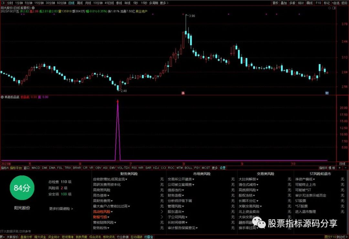Open the 多股 multi-stock view
This screenshot has width=349, height=239.
coord(292,3)
